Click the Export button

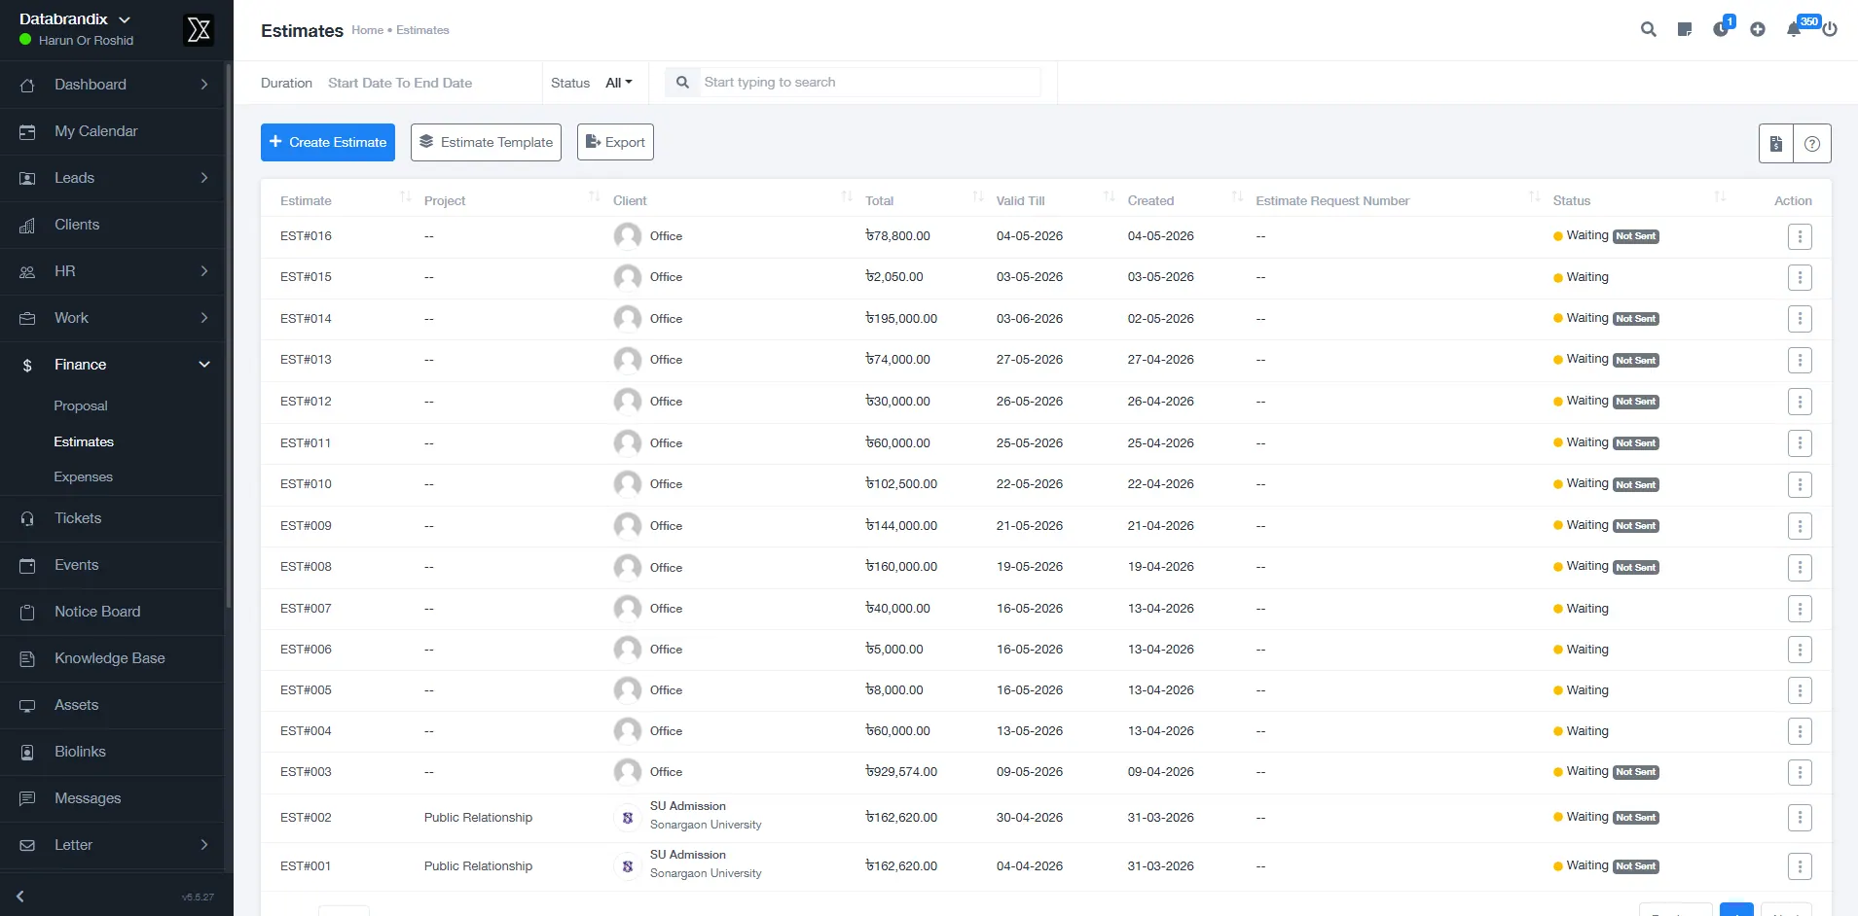point(615,142)
